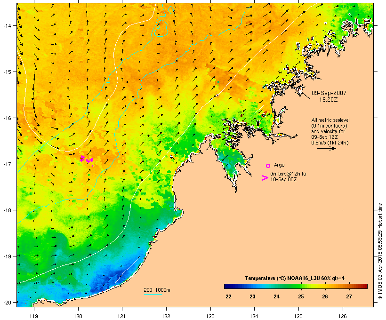386x320 pixels.
Task: Click the 119 longitude axis label
Action: click(34, 316)
